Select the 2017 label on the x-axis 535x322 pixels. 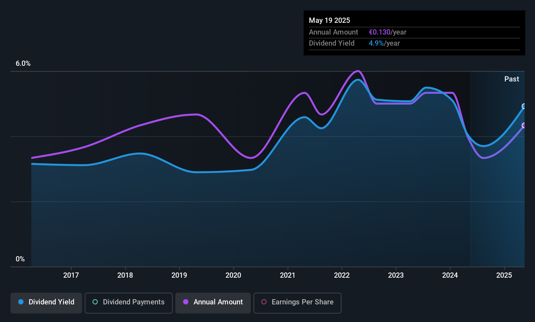tap(71, 275)
